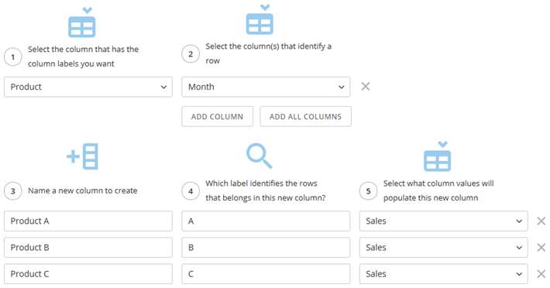
Task: Click the label field containing B
Action: (266, 248)
